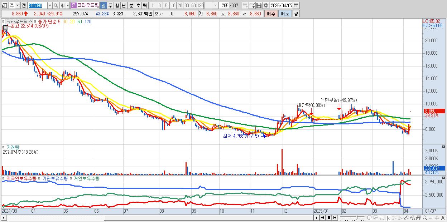Click the grid icon at chart top-left
447x222 pixels.
click(5, 28)
